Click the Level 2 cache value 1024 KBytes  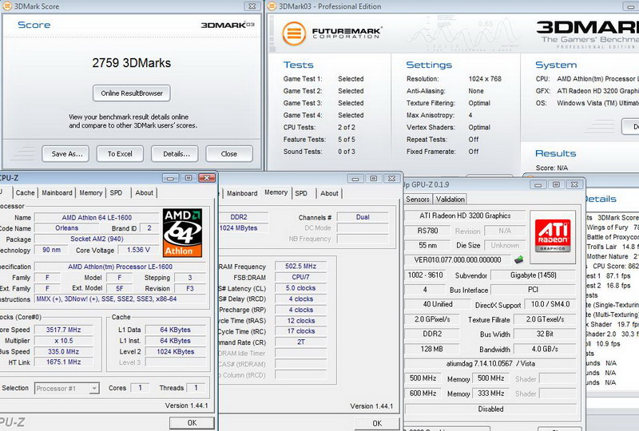(175, 351)
